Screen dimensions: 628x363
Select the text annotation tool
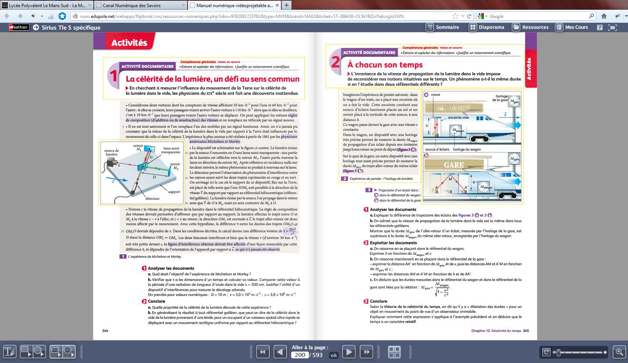coord(9,352)
